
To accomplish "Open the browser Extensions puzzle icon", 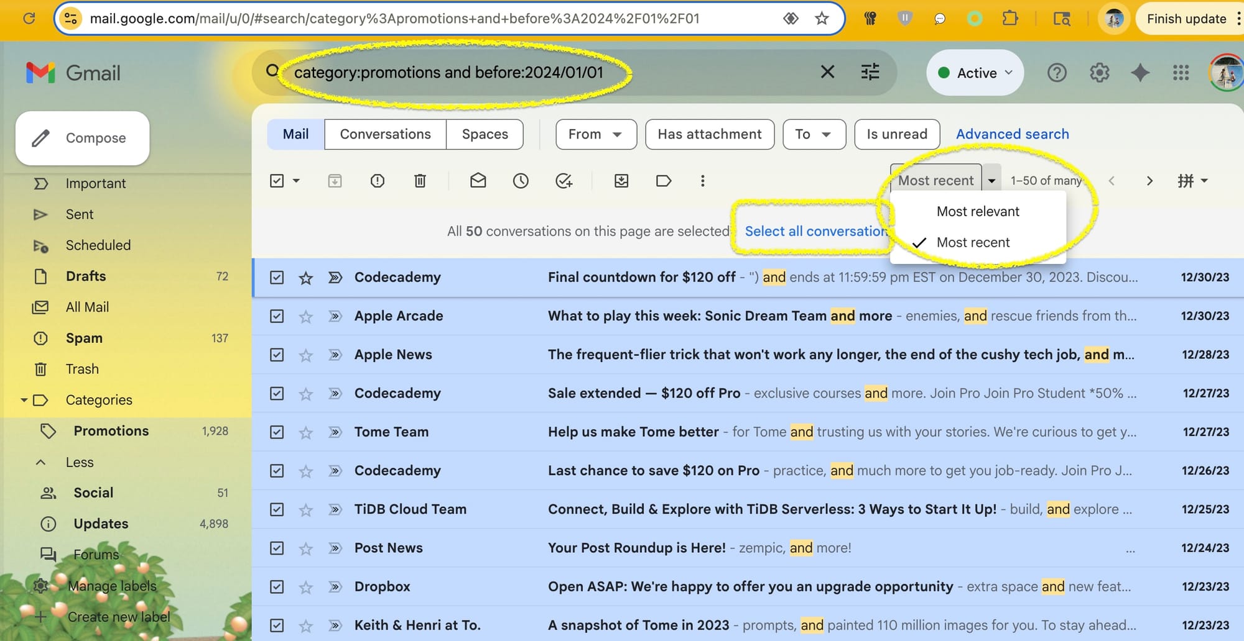I will 1010,19.
